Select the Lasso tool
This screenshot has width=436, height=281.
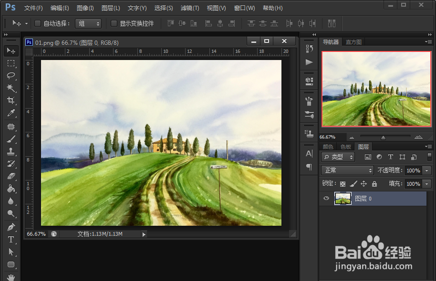click(11, 76)
